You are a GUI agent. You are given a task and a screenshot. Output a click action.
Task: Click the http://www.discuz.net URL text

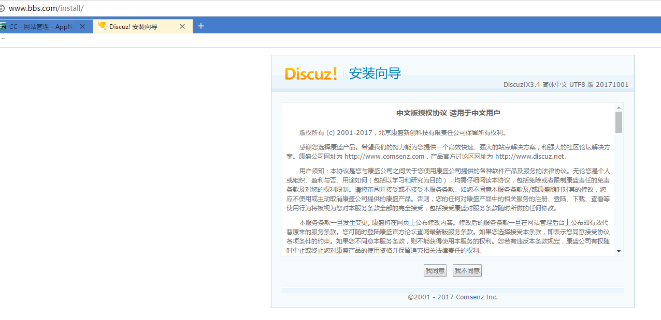pyautogui.click(x=529, y=157)
